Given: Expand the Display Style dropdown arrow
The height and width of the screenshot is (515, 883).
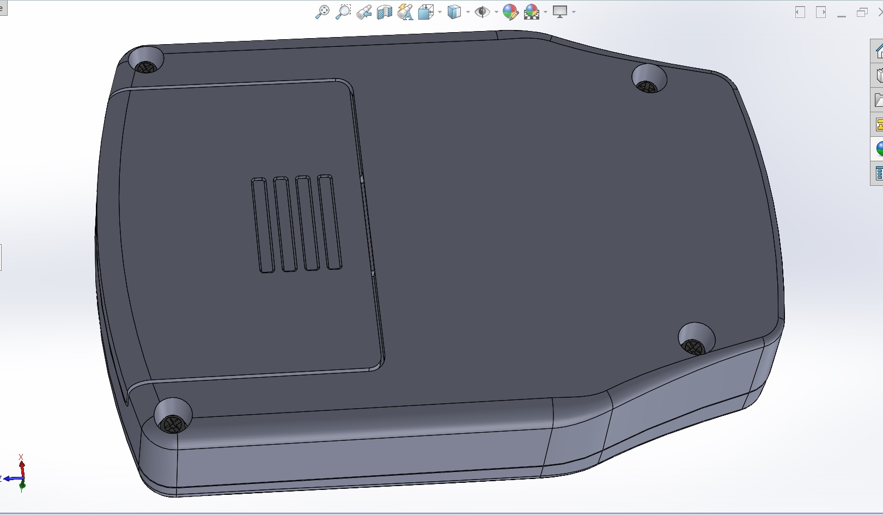Looking at the screenshot, I should pos(468,12).
